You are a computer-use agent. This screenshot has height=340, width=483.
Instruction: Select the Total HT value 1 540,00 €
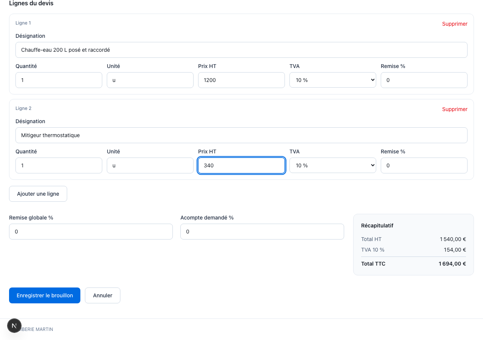453,239
